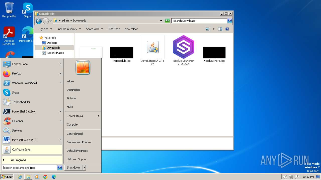
Task: Launch Chrome from the taskbar
Action: (x=45, y=177)
